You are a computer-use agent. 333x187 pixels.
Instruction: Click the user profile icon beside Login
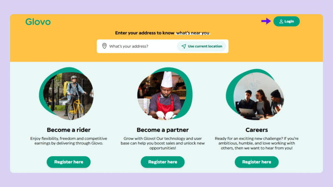pos(281,21)
